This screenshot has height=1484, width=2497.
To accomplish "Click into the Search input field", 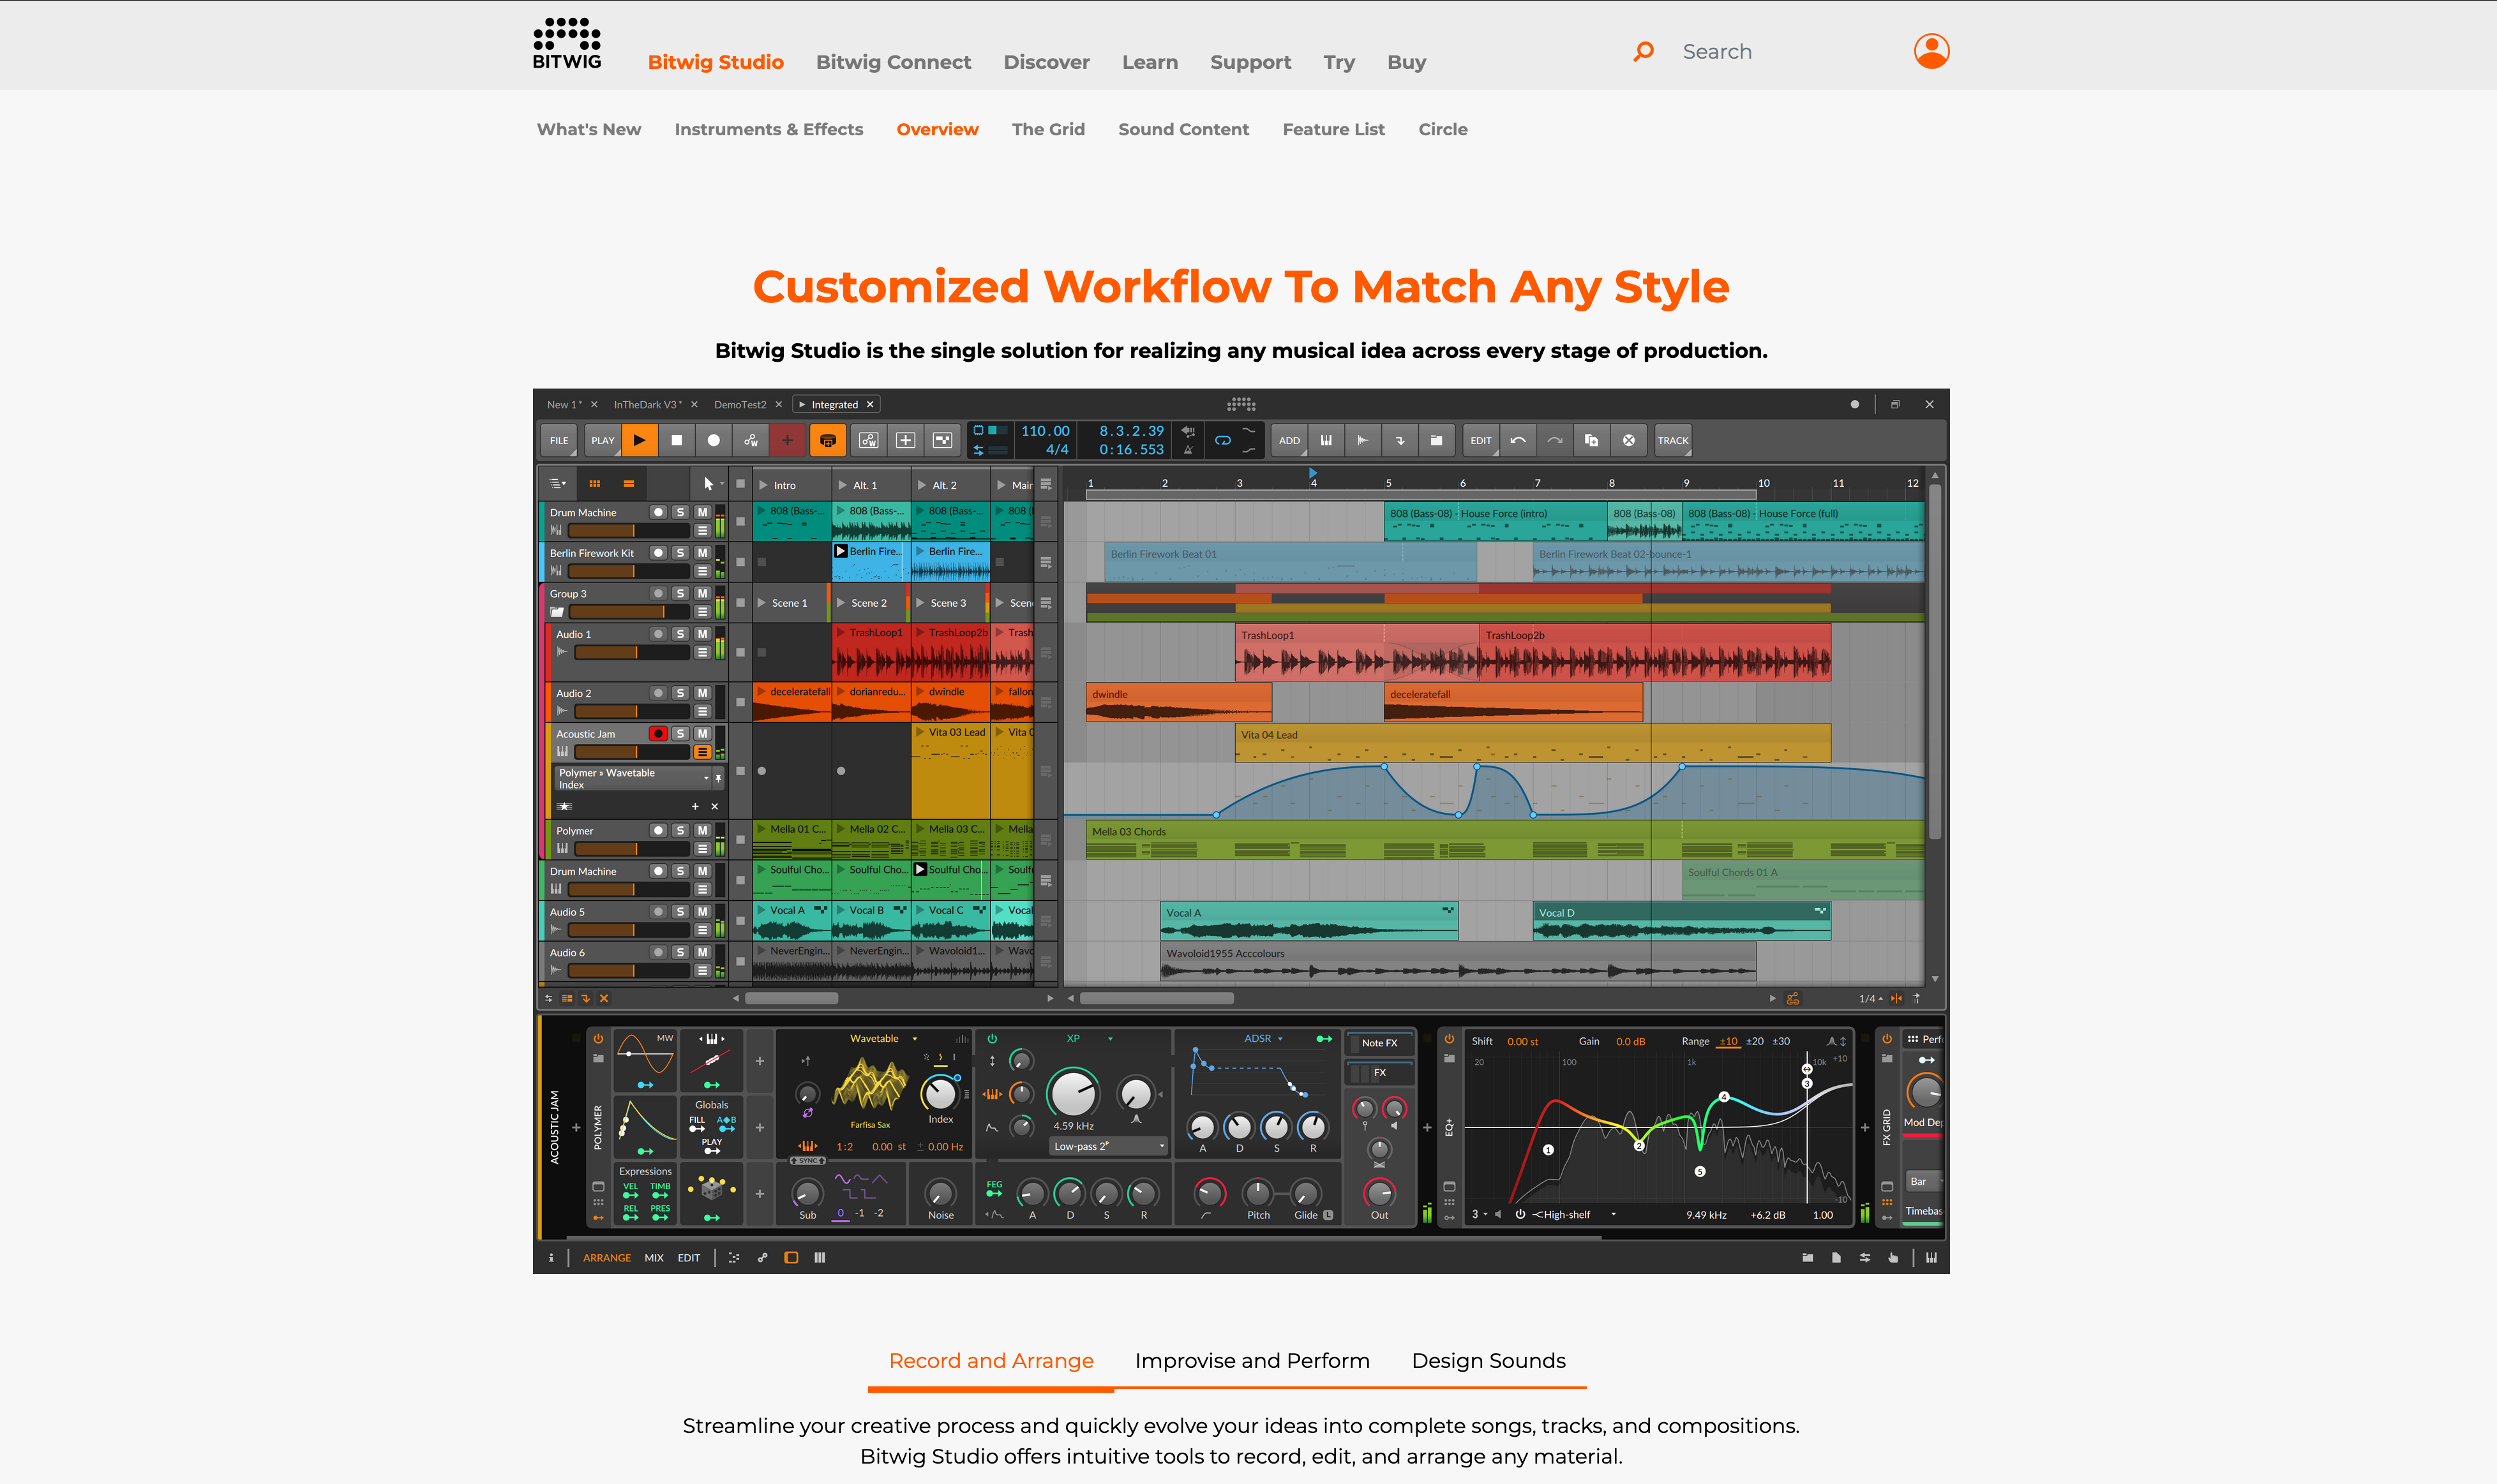I will coord(1781,51).
